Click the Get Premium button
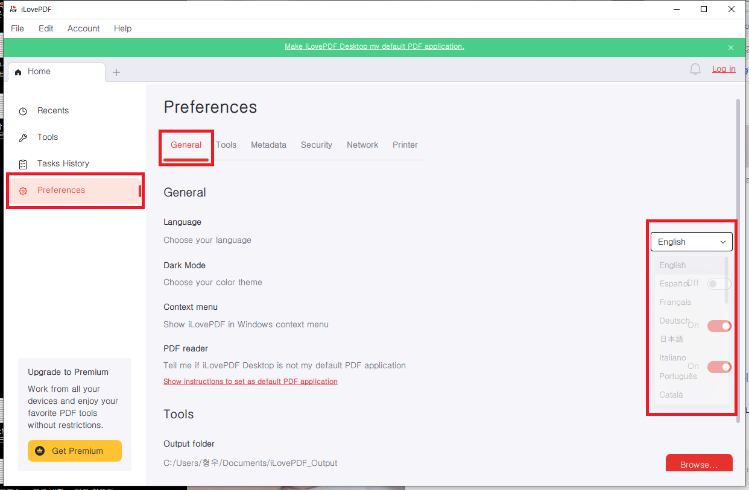Image resolution: width=749 pixels, height=490 pixels. [x=75, y=451]
